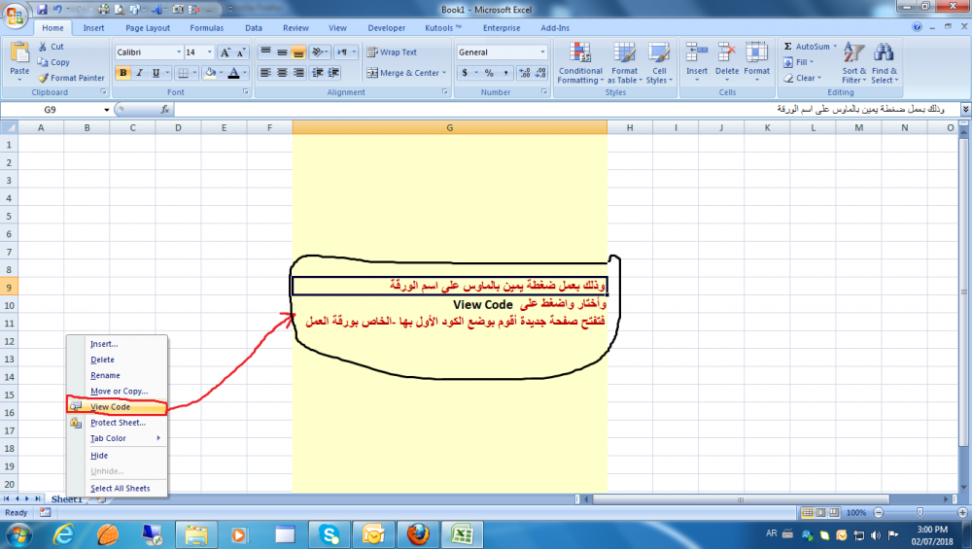Toggle Bold formatting

click(x=122, y=73)
